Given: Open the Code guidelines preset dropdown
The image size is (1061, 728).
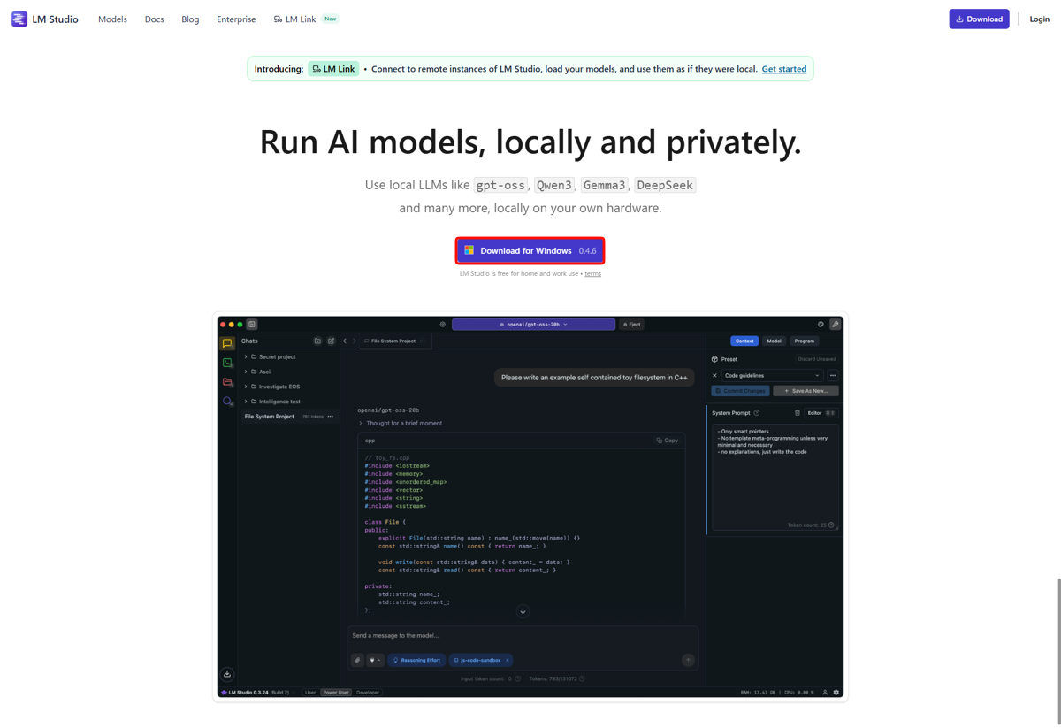Looking at the screenshot, I should click(x=772, y=375).
